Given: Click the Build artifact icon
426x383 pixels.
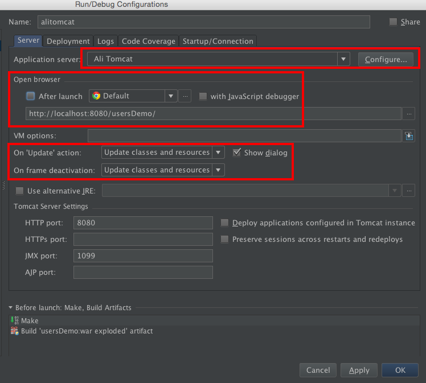Looking at the screenshot, I should [15, 331].
